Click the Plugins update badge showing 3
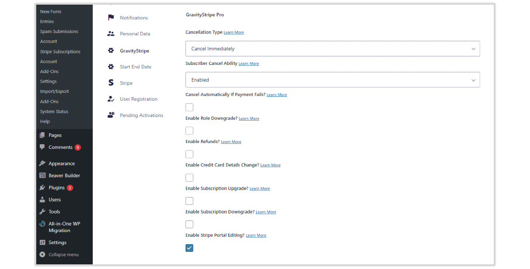530x269 pixels. pyautogui.click(x=70, y=188)
